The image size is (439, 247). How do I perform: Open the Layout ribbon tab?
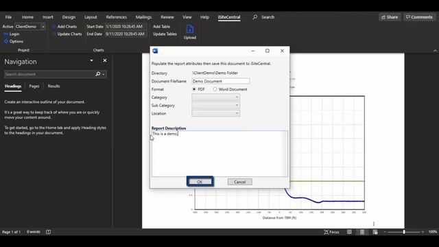[91, 17]
